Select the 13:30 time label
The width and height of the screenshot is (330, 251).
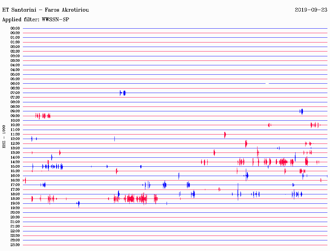tap(15, 153)
